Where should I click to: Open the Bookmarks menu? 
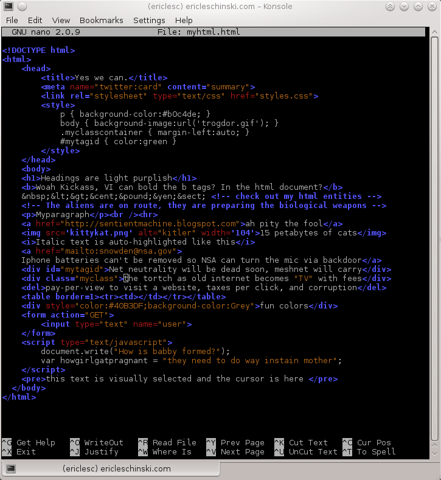click(102, 20)
